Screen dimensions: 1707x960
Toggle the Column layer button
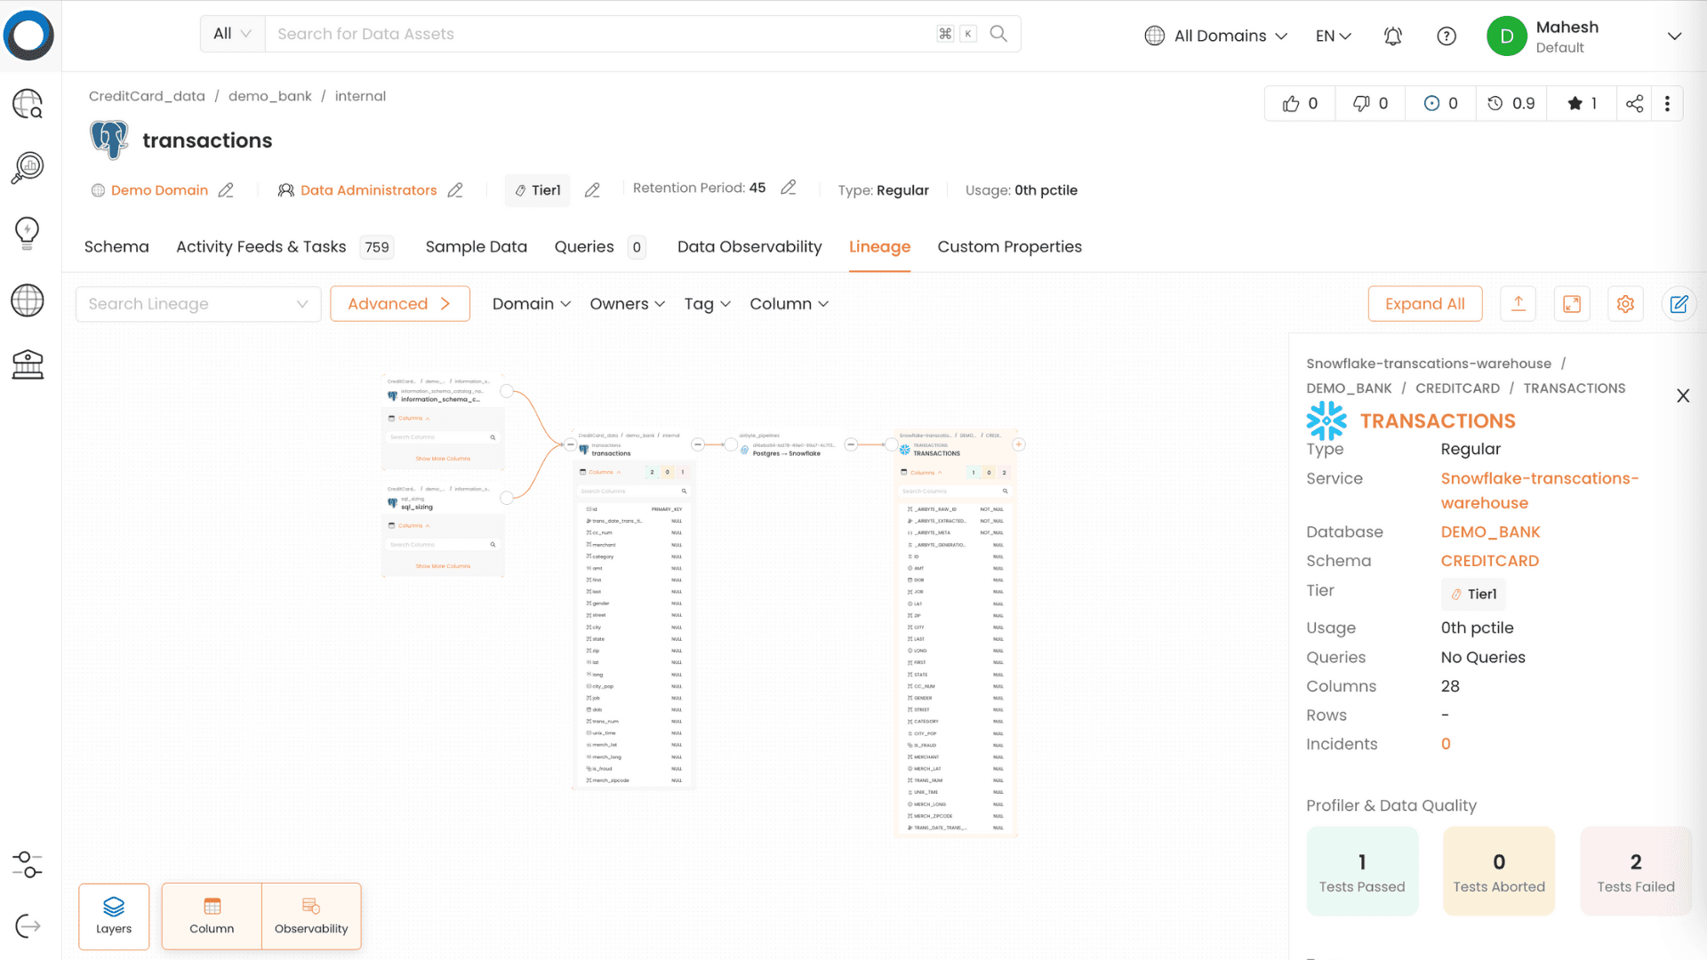212,916
